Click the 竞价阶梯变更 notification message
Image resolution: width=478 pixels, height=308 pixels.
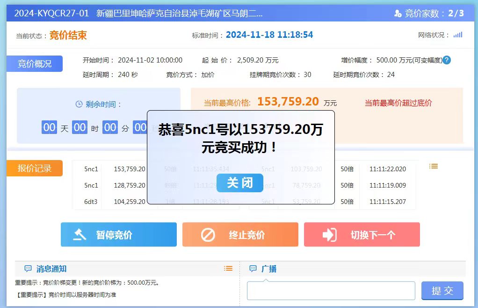click(x=87, y=282)
